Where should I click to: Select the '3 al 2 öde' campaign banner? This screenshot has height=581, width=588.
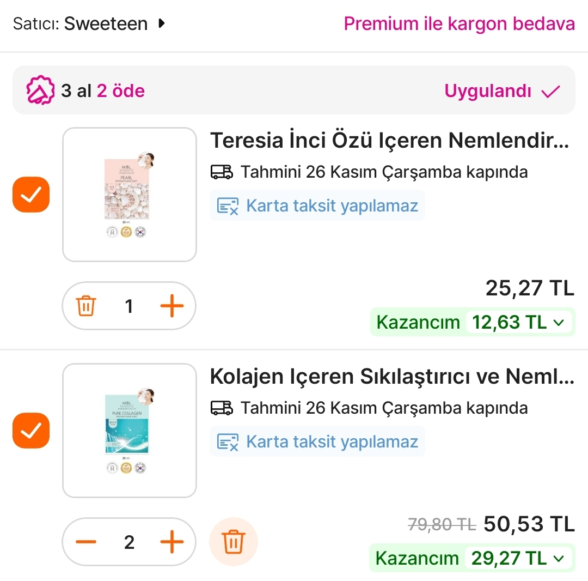pos(294,90)
